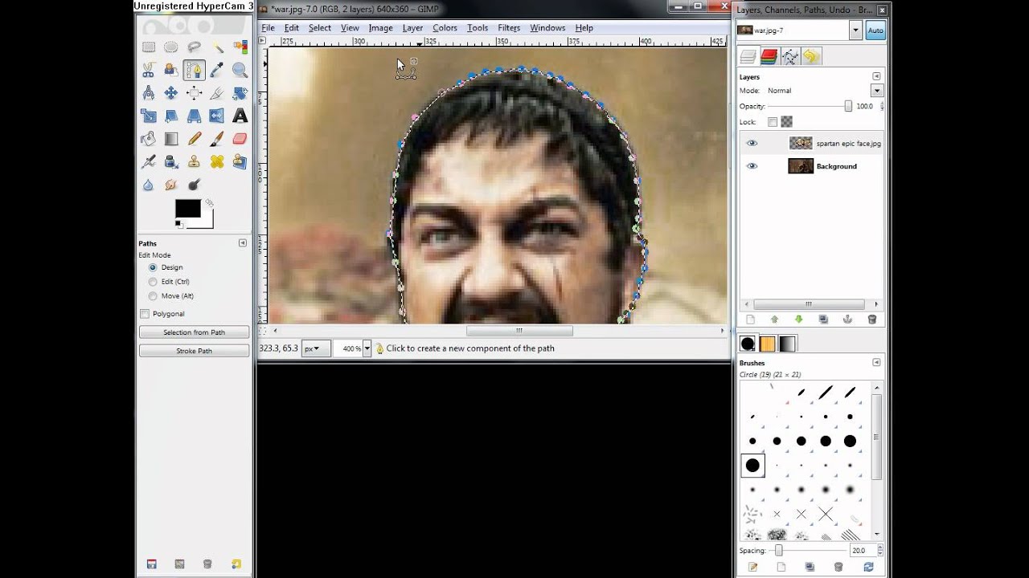The height and width of the screenshot is (578, 1029).
Task: Click the Stroke Path button
Action: pos(194,351)
